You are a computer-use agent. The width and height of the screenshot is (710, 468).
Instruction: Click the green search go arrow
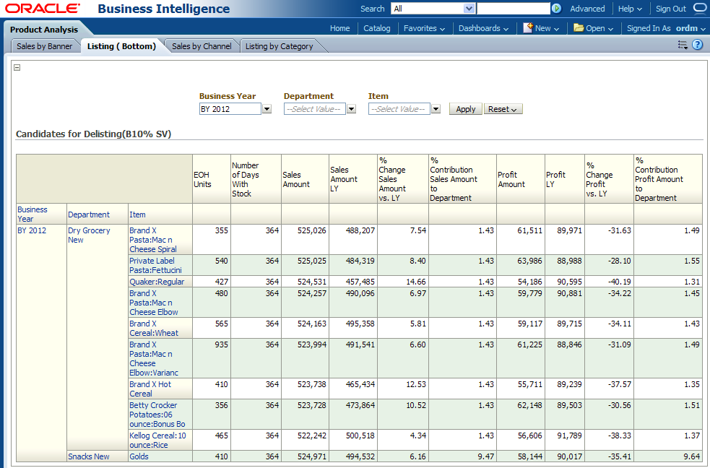pyautogui.click(x=556, y=9)
